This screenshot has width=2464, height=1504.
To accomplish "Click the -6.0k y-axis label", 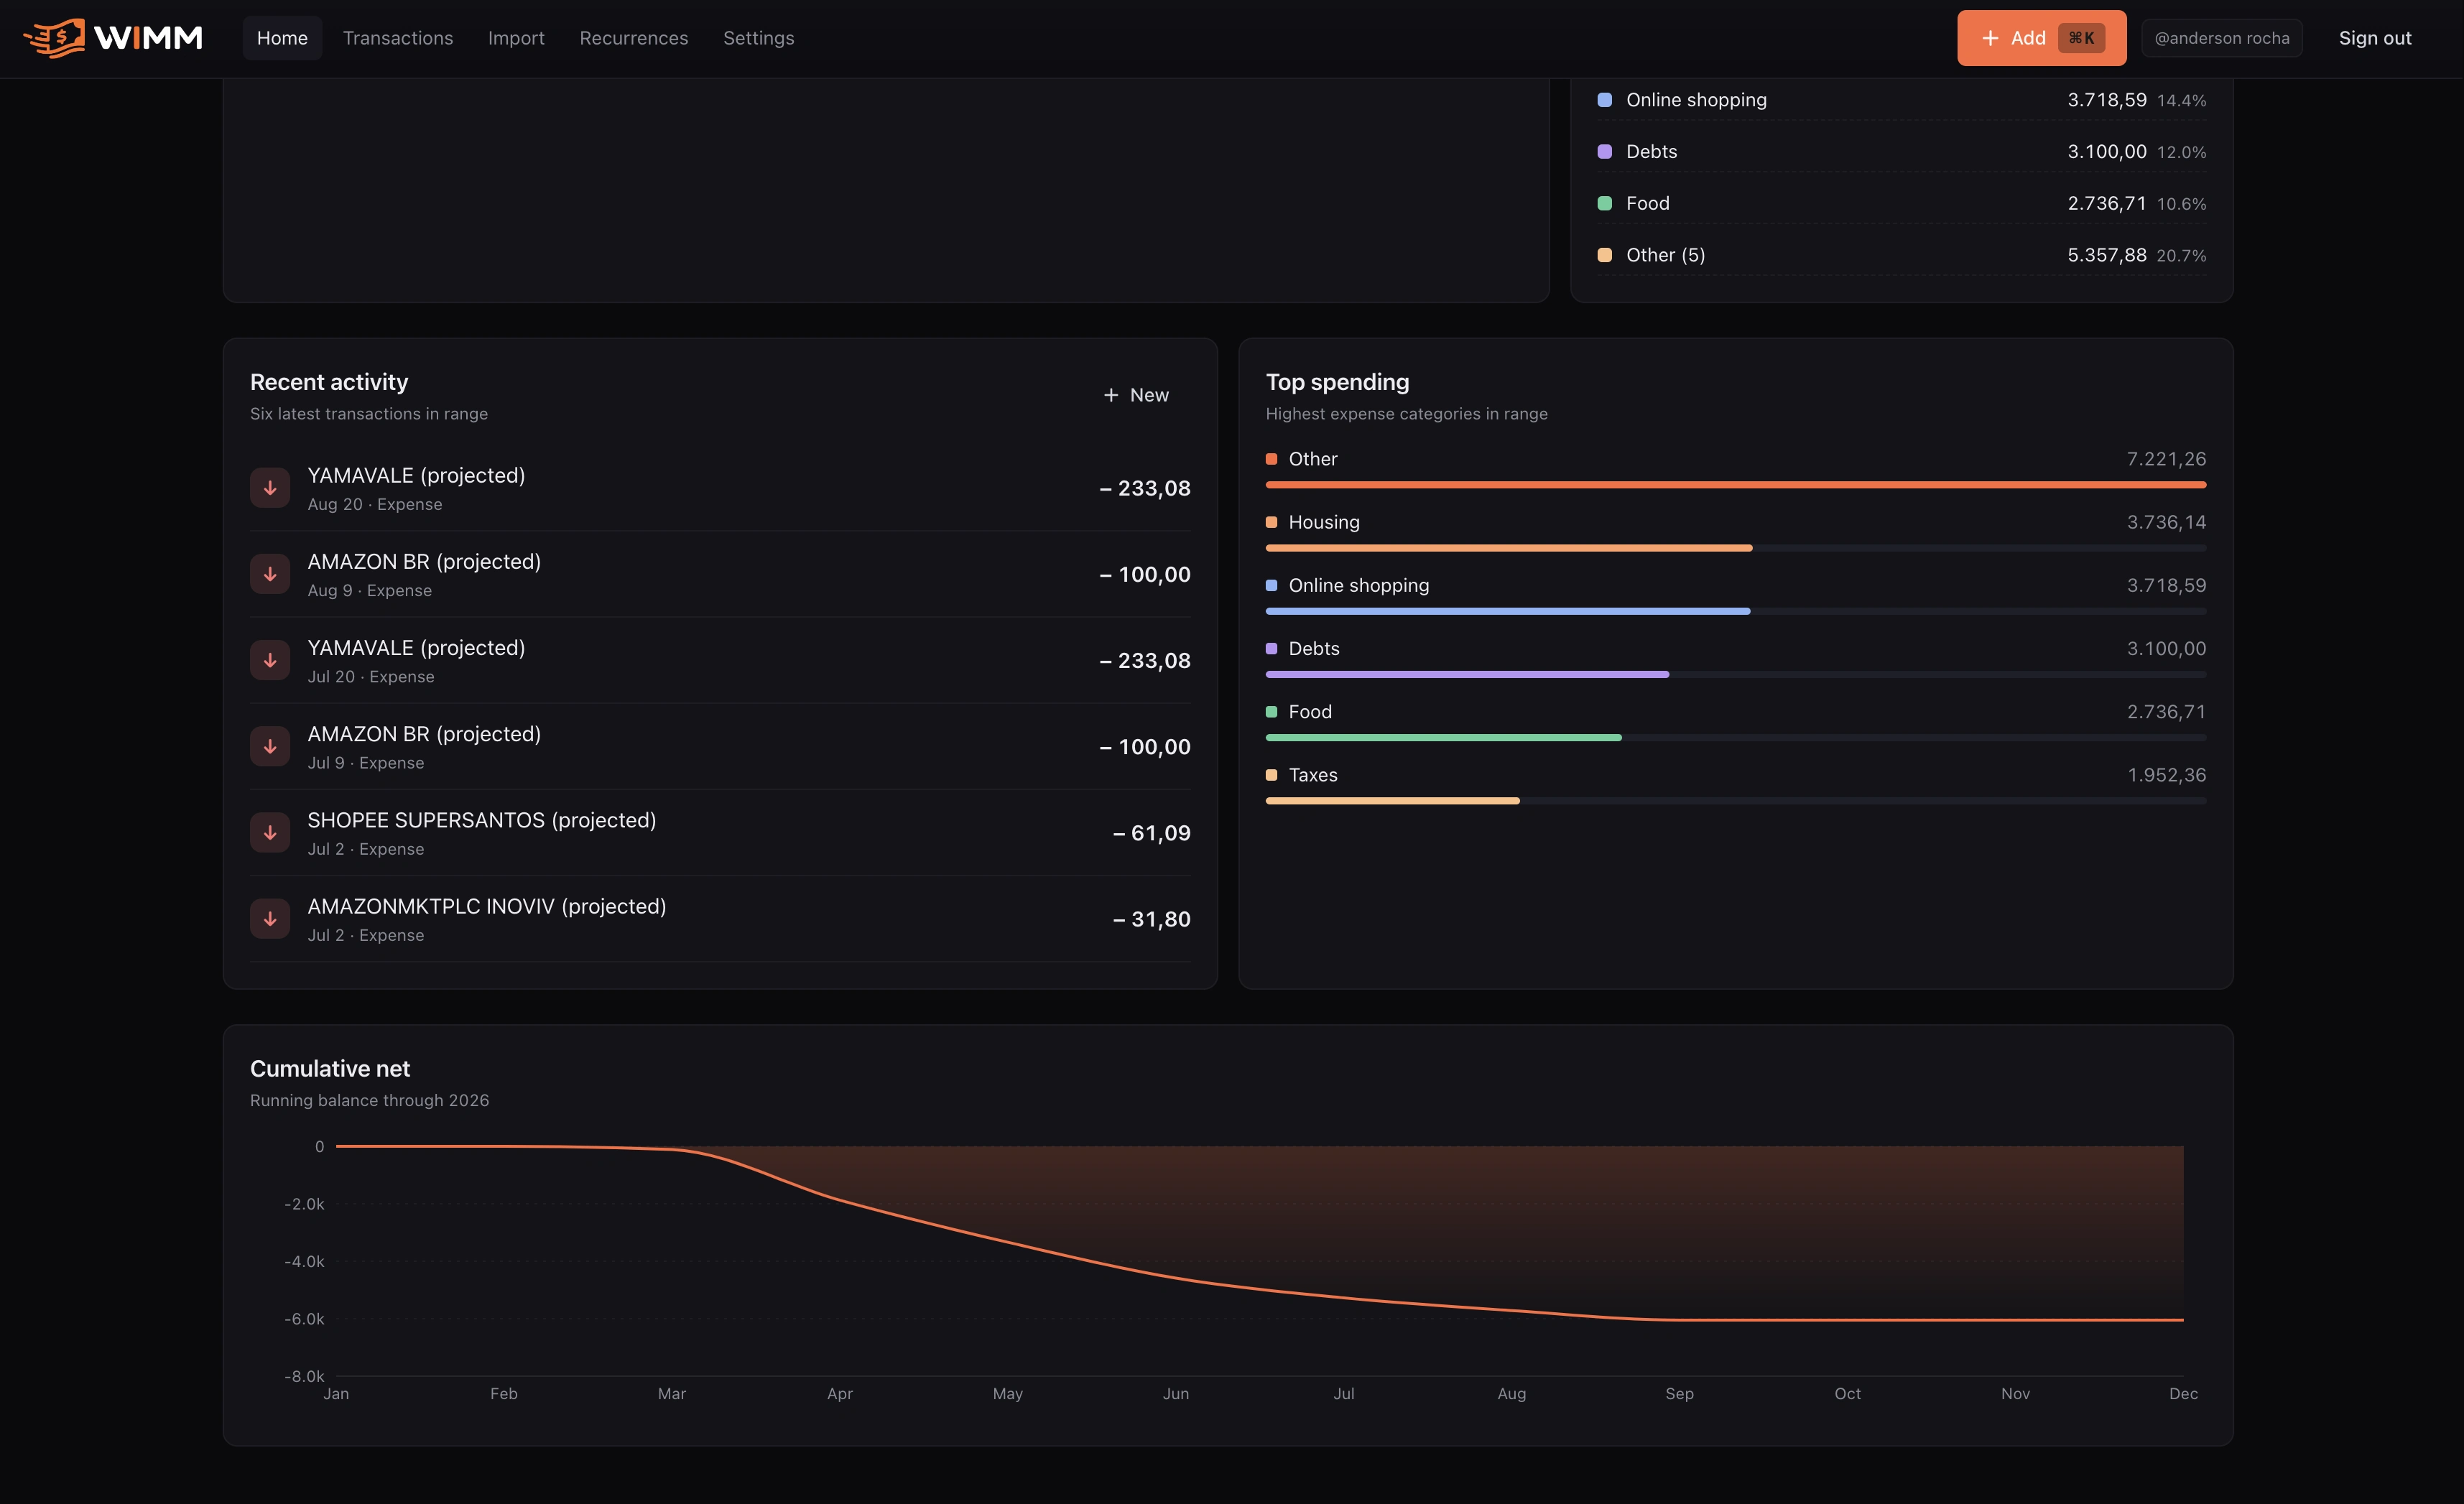I will tap(304, 1319).
